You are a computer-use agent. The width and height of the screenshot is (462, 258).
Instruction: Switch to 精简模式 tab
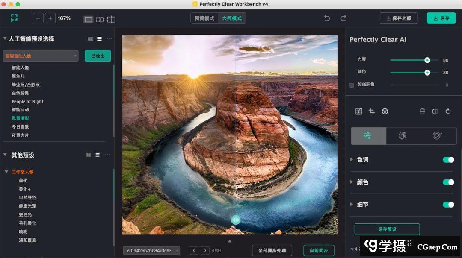[x=204, y=18]
